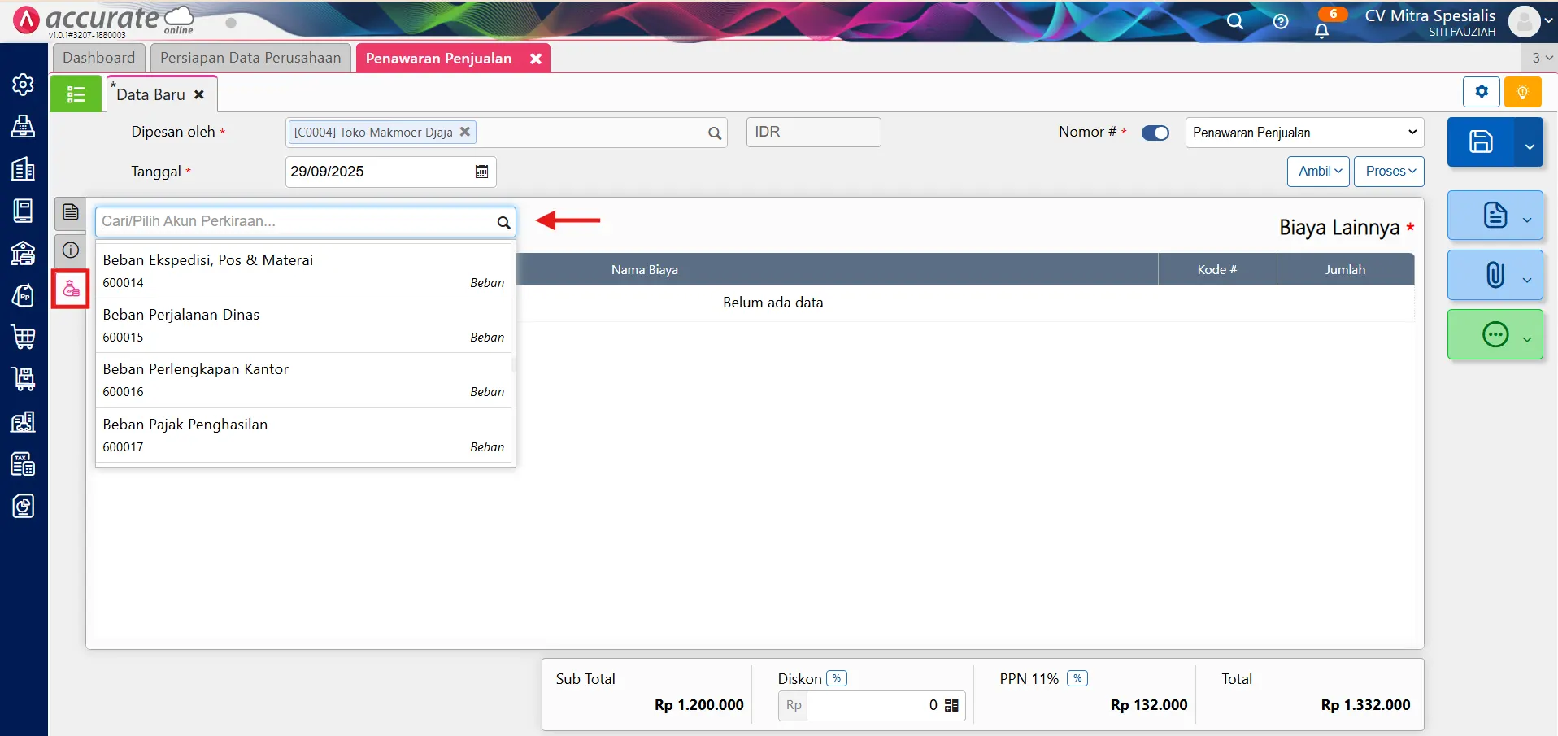Open the Ambil dropdown
The image size is (1558, 736).
point(1319,171)
